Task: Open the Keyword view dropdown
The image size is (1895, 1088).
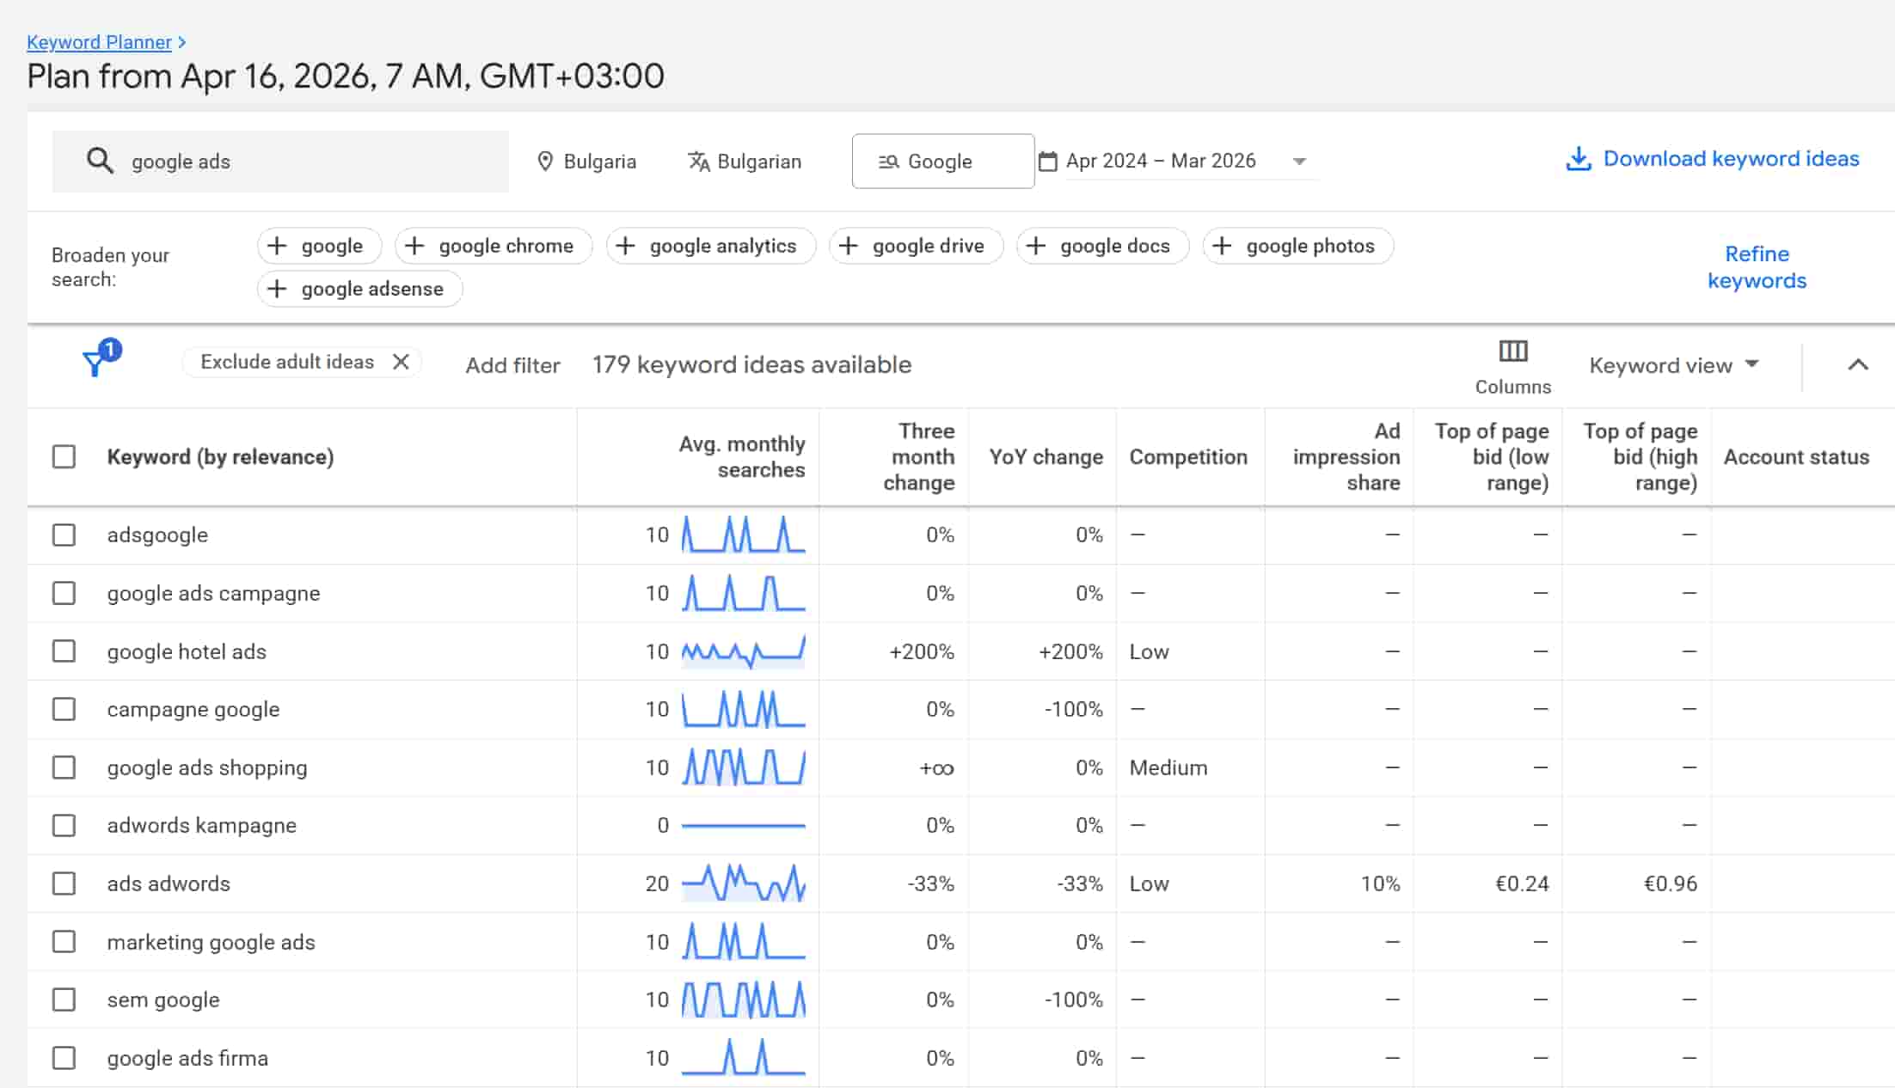Action: click(x=1674, y=365)
